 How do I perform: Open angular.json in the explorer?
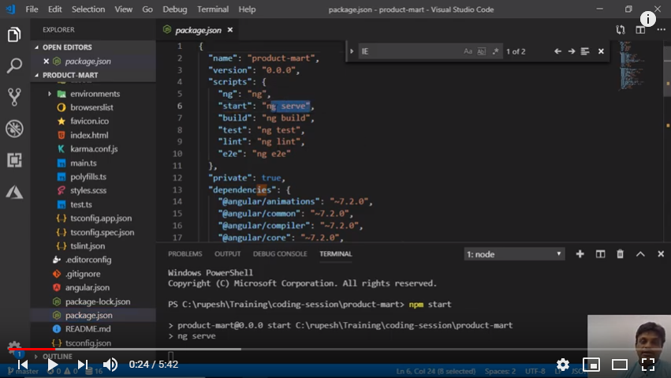tap(87, 287)
